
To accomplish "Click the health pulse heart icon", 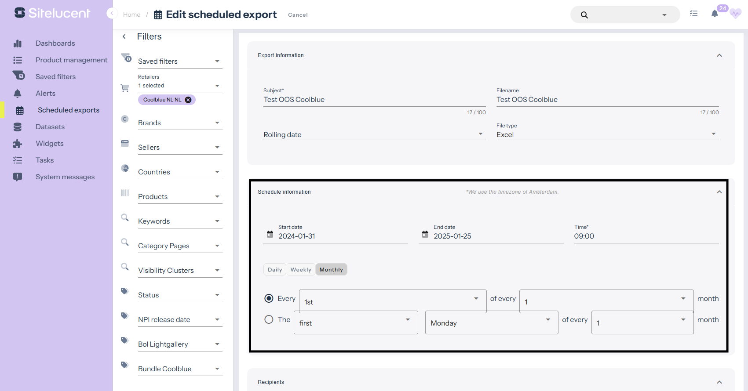I will click(735, 14).
